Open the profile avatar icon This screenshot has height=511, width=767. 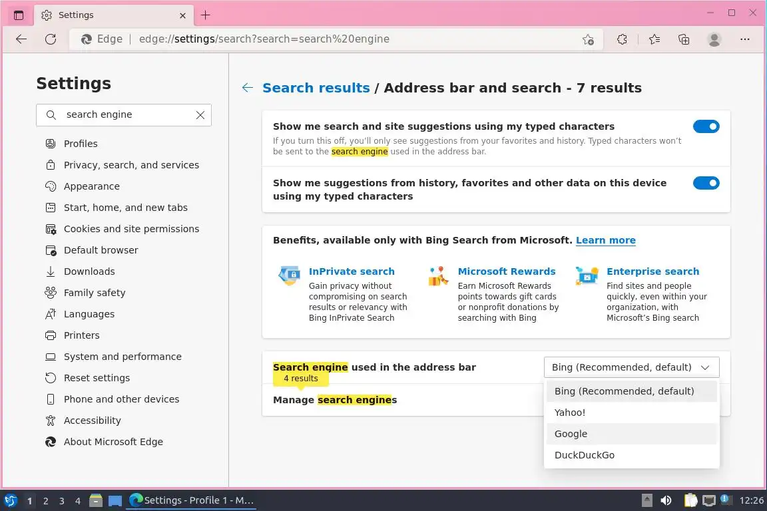[714, 39]
